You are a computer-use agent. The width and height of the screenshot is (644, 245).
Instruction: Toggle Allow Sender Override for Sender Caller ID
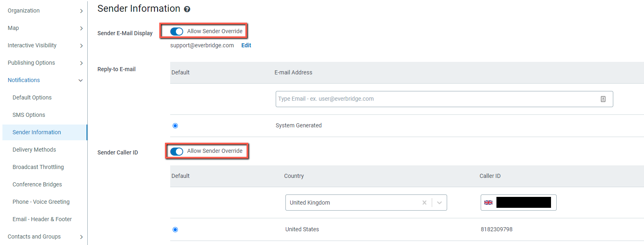click(x=177, y=151)
